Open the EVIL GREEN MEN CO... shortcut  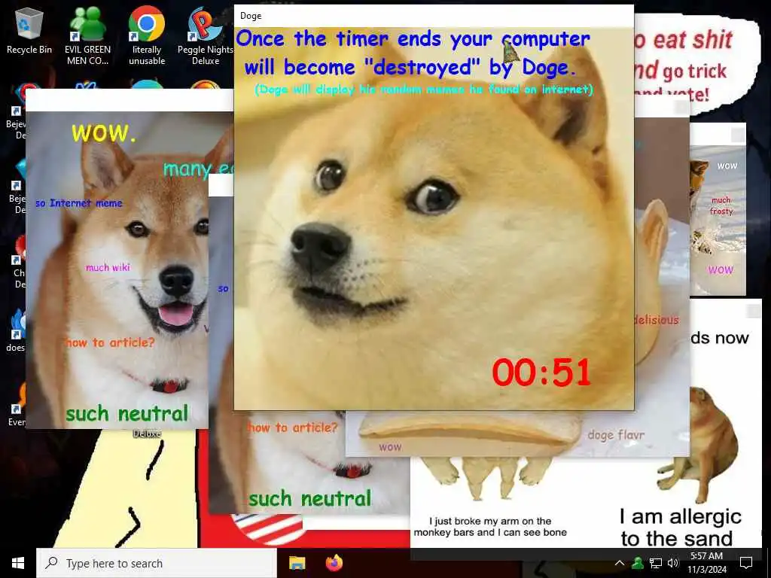[87, 35]
